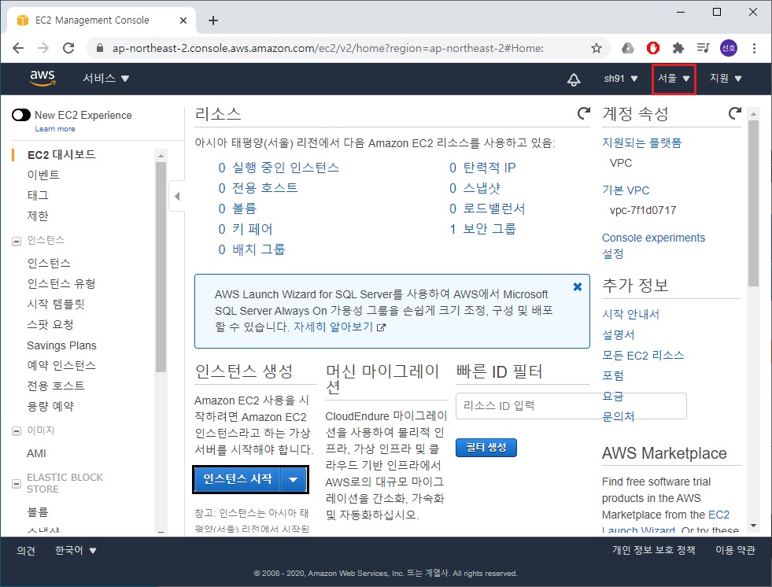The image size is (772, 587).
Task: Bookmark this page with the star icon
Action: pos(597,48)
